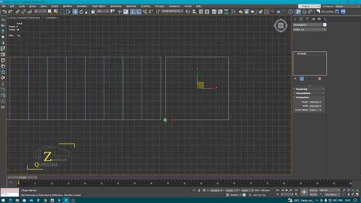The width and height of the screenshot is (361, 203).
Task: Activate the Select and Move tool
Action: (x=75, y=11)
